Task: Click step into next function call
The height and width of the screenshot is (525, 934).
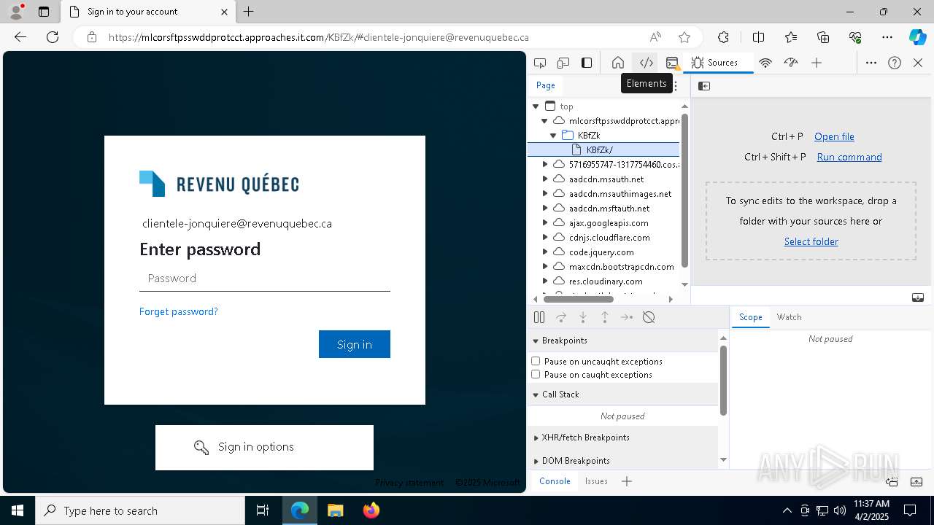Action: tap(583, 317)
